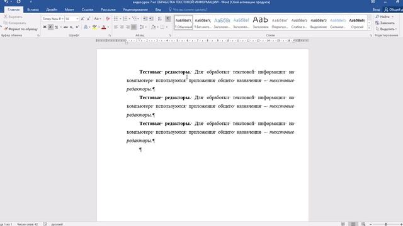
Task: Click Cut (Вырезать) in clipboard group
Action: click(x=13, y=17)
